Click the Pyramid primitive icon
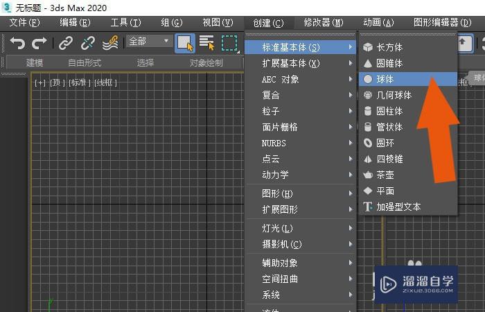Image resolution: width=485 pixels, height=312 pixels. pyautogui.click(x=368, y=159)
